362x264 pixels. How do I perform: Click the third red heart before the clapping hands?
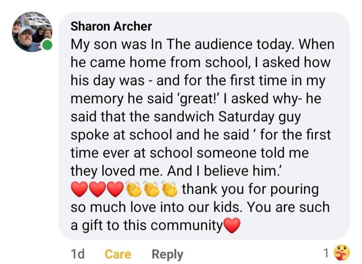tap(116, 189)
